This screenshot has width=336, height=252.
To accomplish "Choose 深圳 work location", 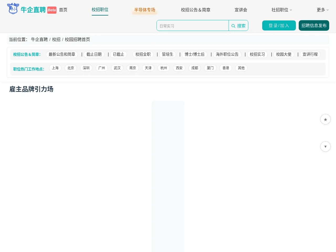I will [x=86, y=68].
